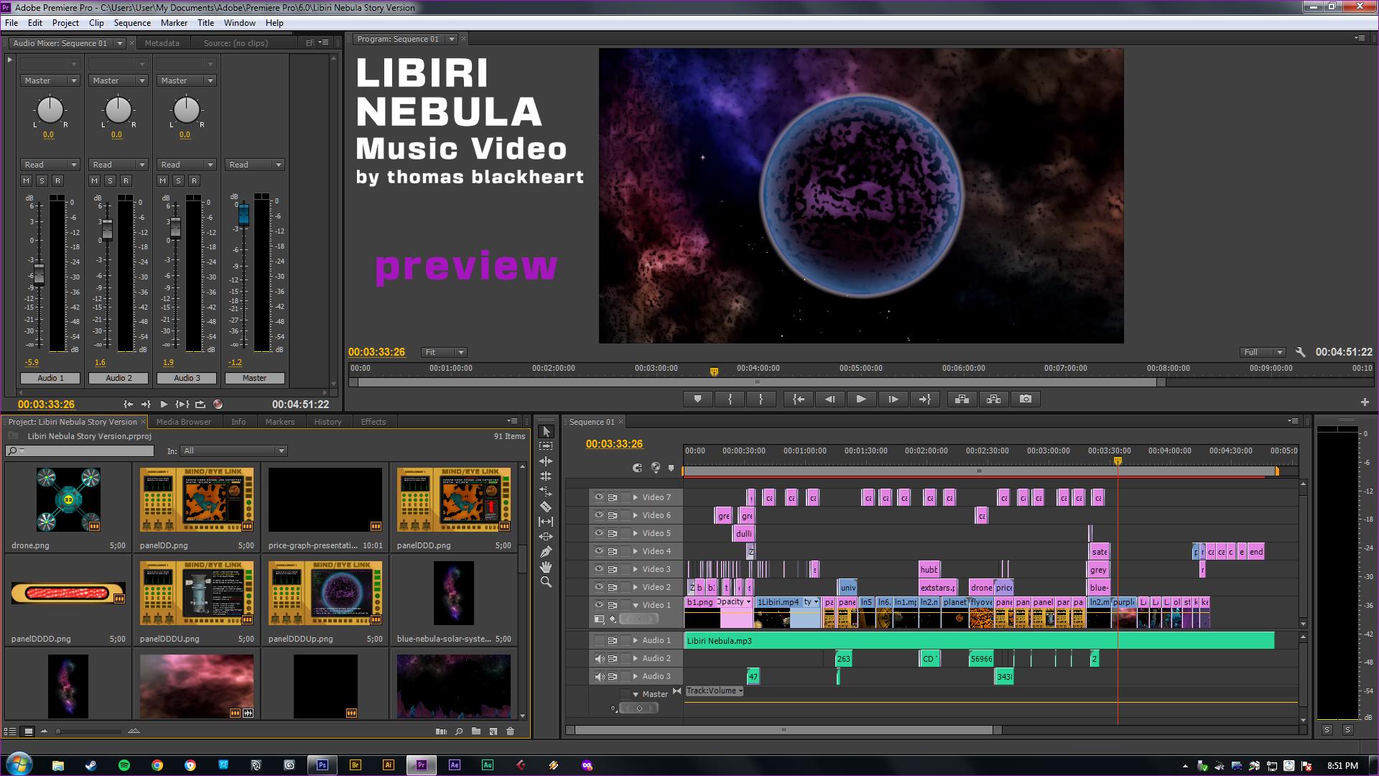This screenshot has width=1379, height=776.
Task: Click the Master channel volume fader
Action: click(243, 213)
